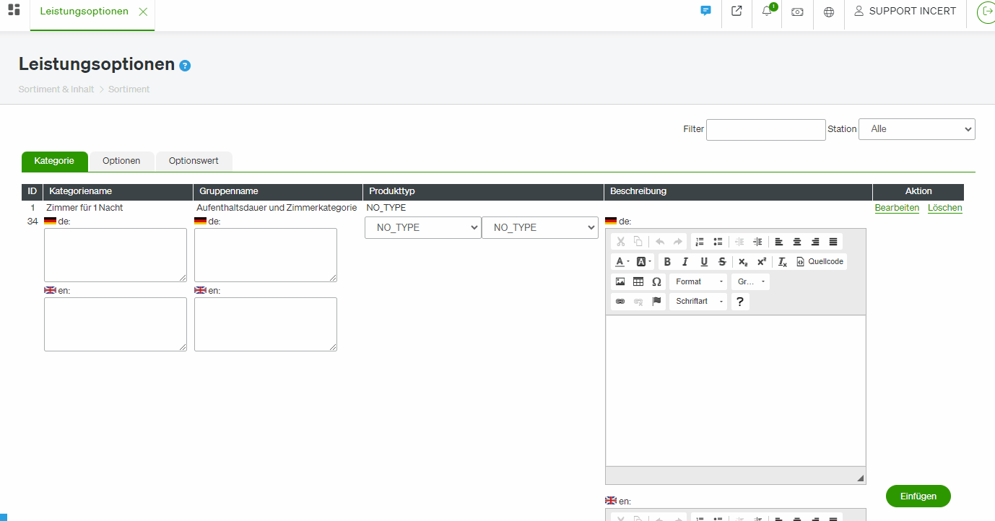Switch to the Optionen tab

tap(121, 161)
